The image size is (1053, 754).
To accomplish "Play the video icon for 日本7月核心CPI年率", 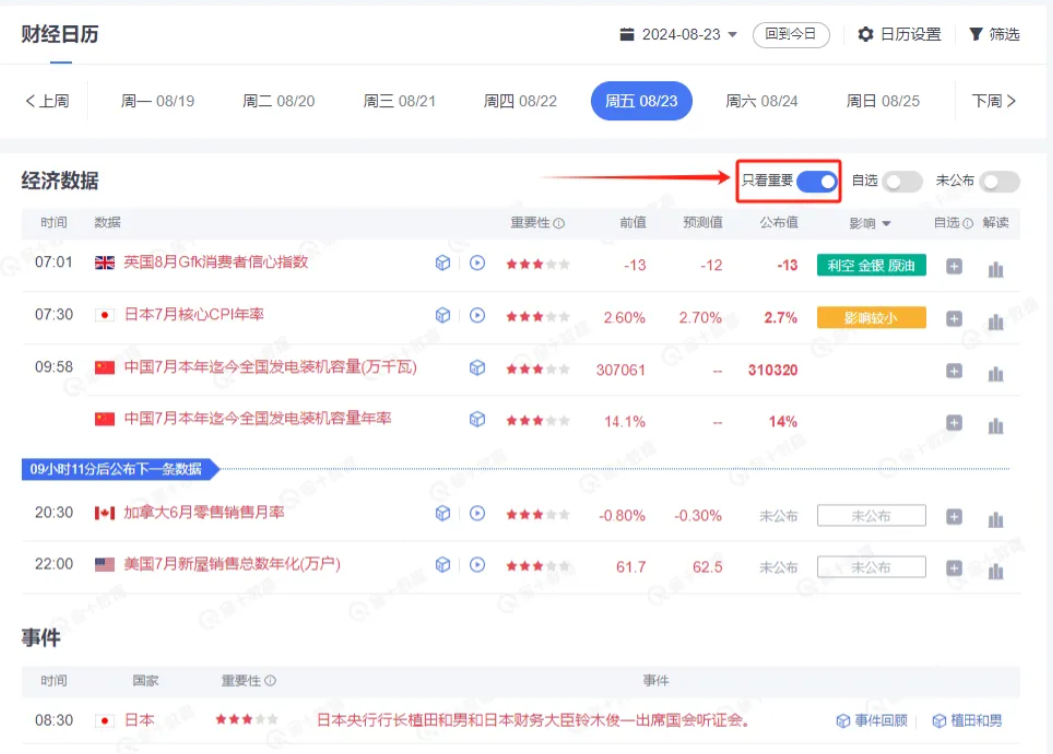I will click(476, 316).
